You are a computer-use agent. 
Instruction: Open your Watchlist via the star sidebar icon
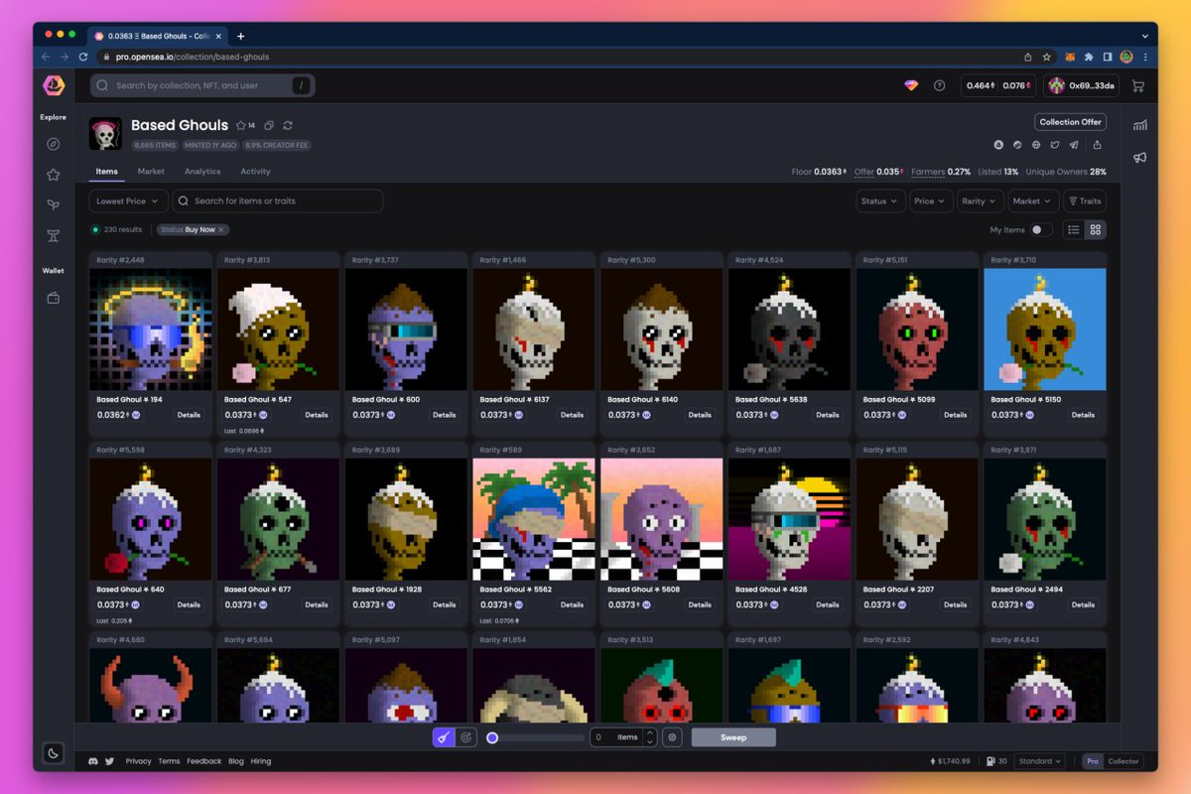point(53,175)
